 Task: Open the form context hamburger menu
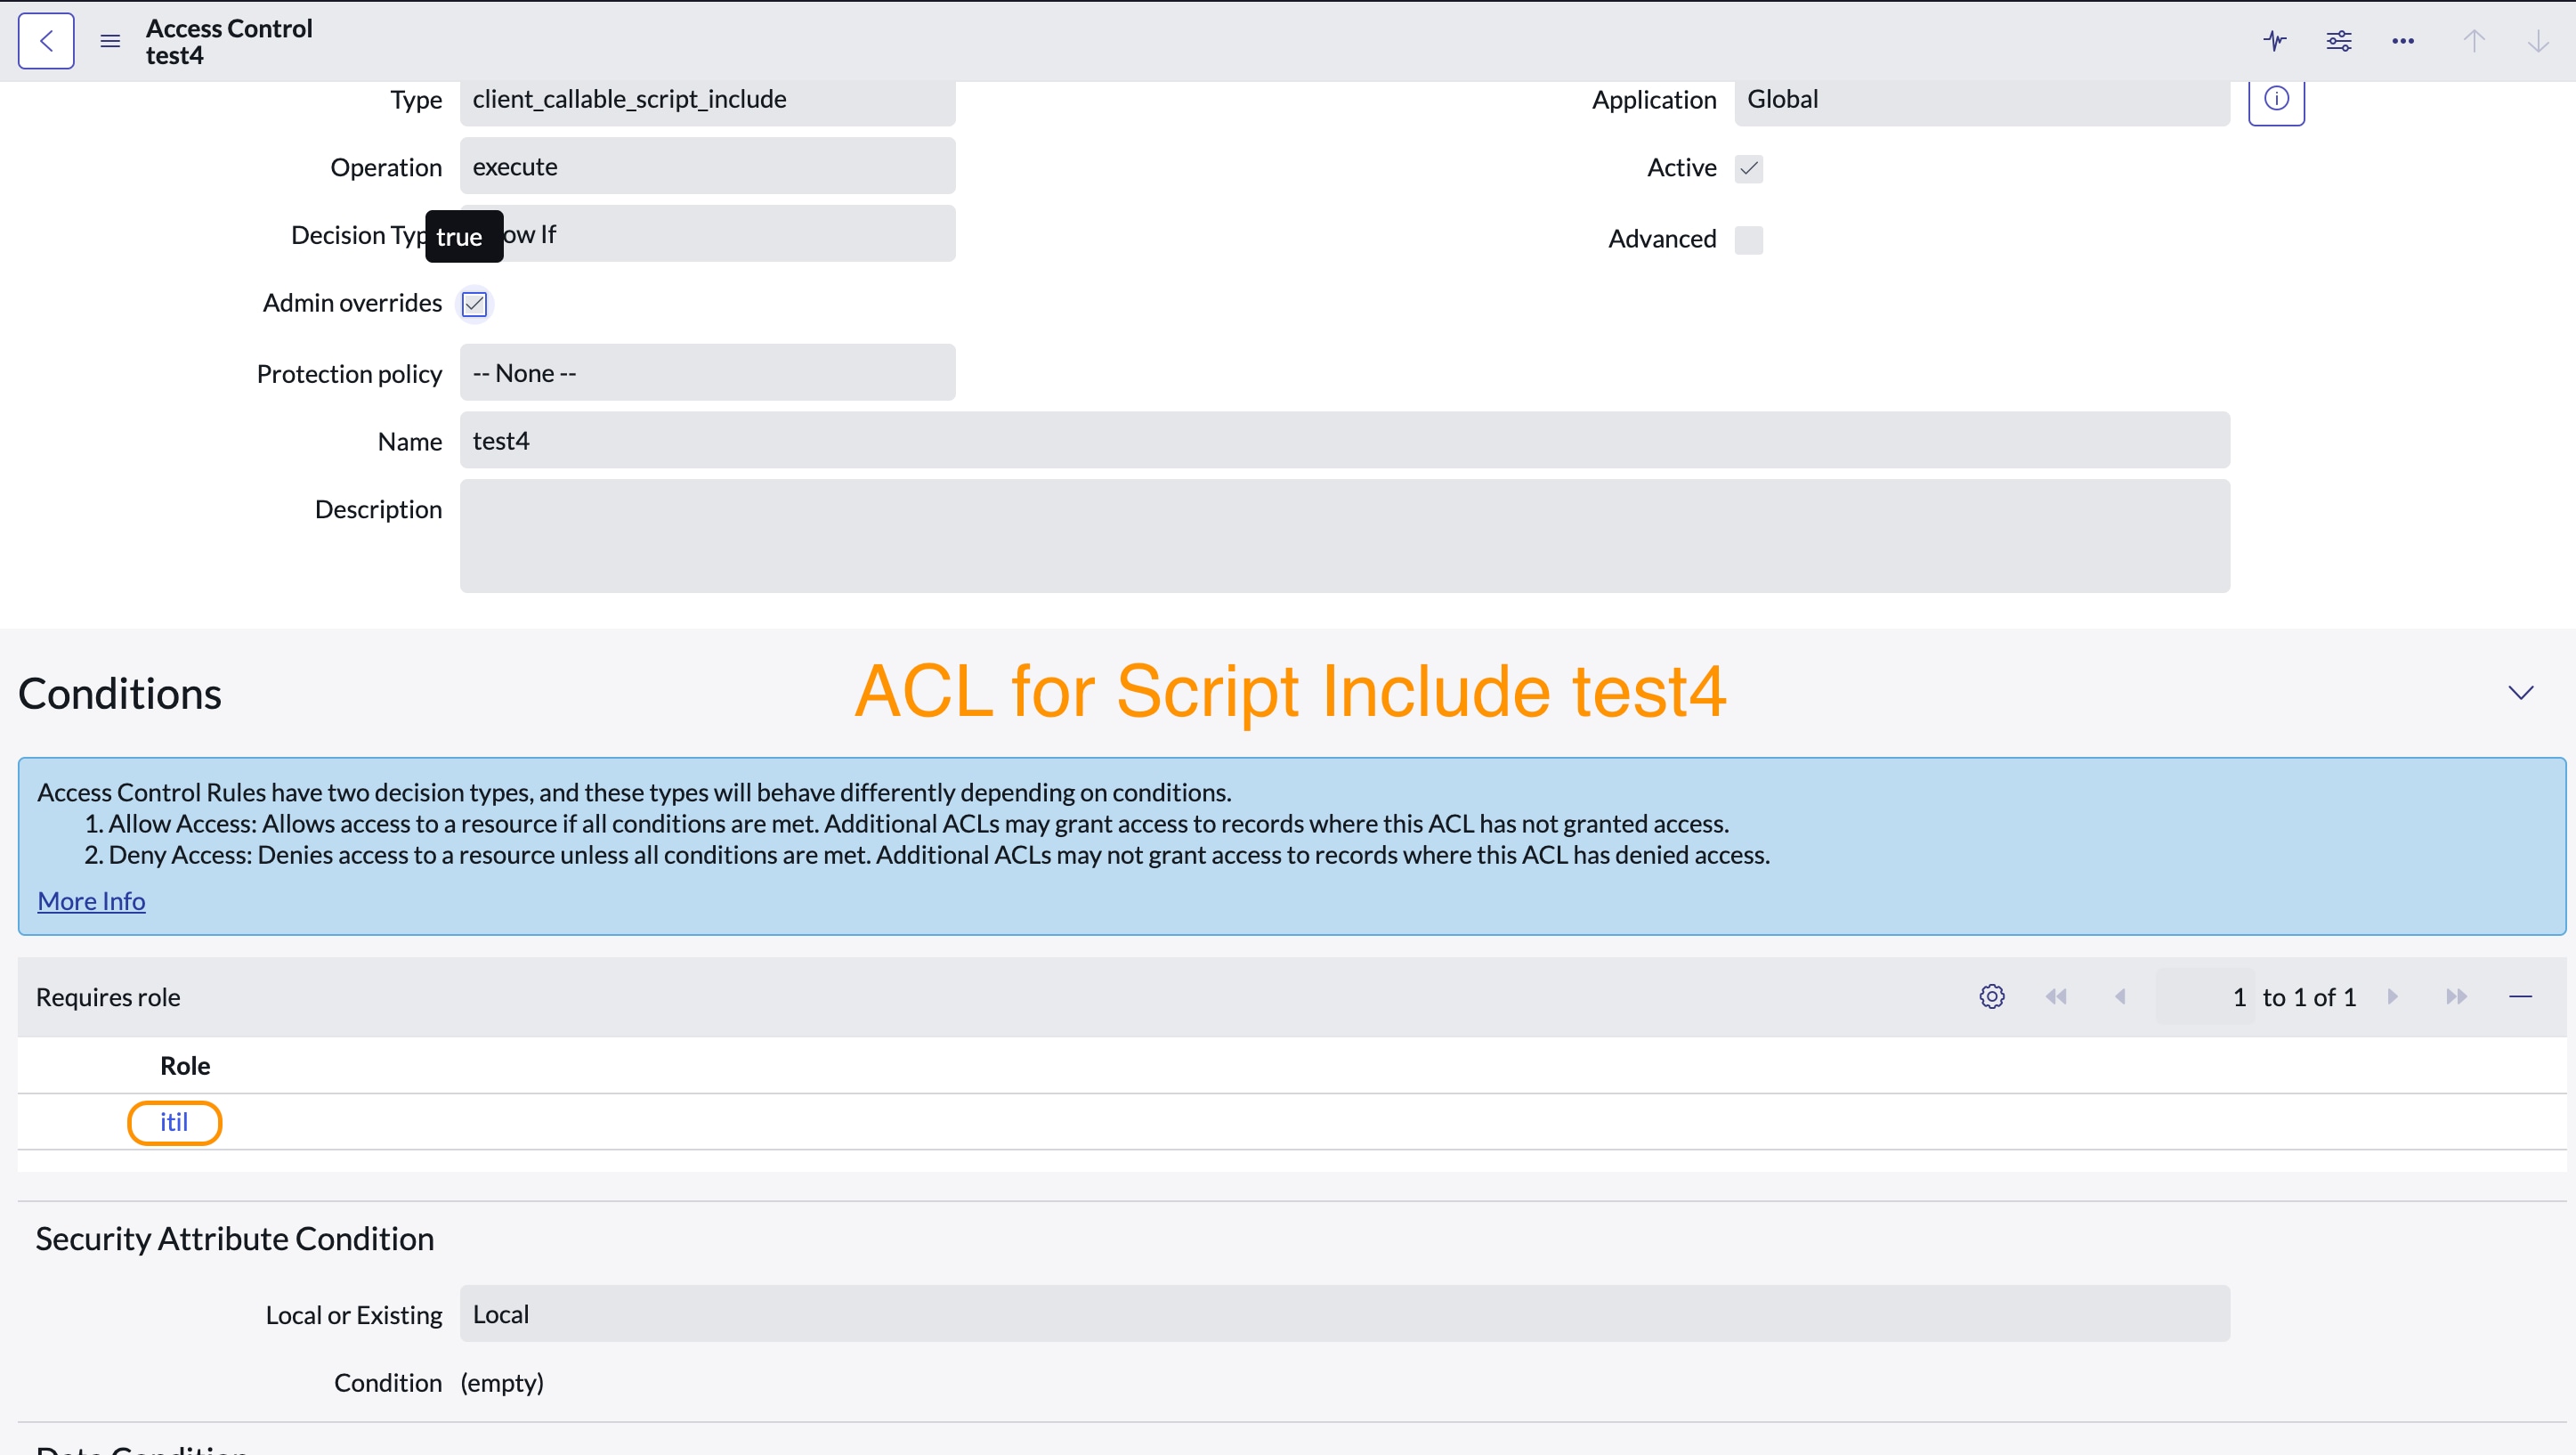tap(110, 41)
